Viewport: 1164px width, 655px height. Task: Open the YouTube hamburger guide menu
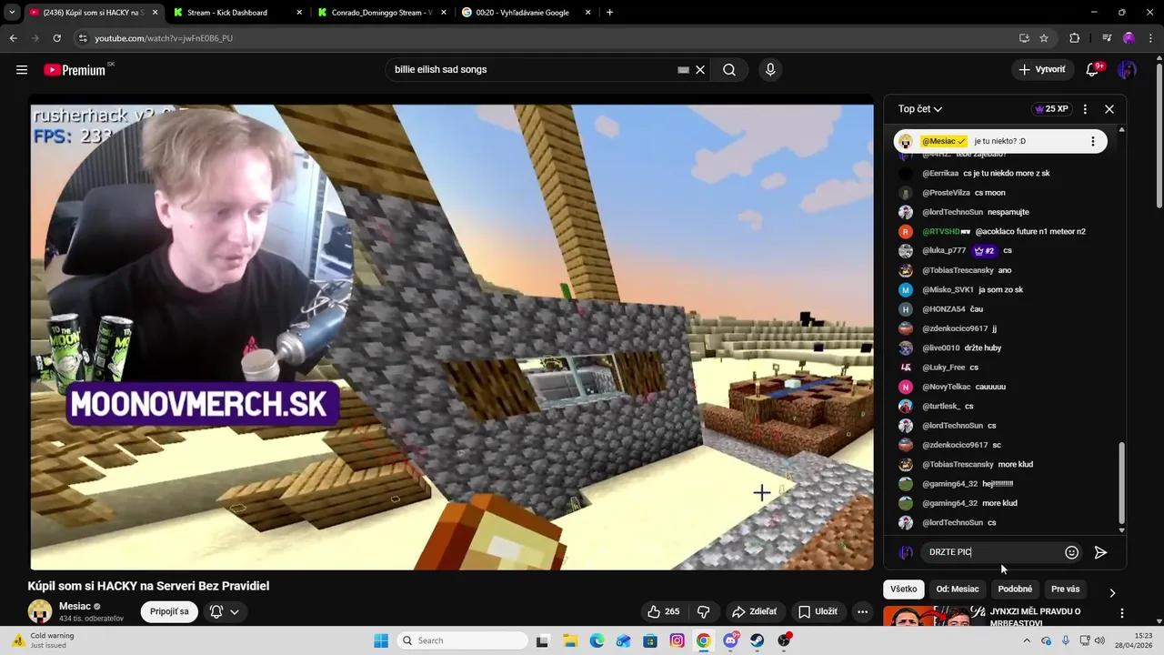tap(22, 70)
